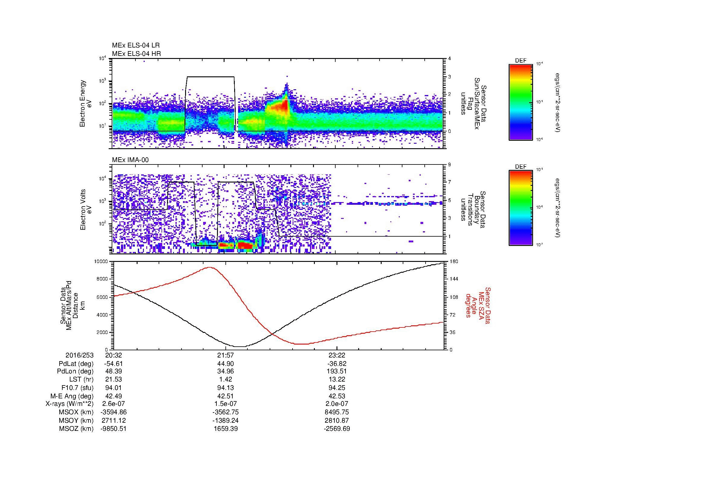Select M-E Ang value '42.53'
This screenshot has width=704, height=497.
pyautogui.click(x=337, y=396)
